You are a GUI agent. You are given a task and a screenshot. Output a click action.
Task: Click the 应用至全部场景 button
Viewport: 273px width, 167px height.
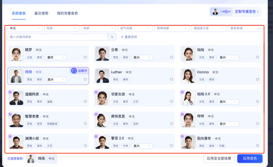pos(219,158)
